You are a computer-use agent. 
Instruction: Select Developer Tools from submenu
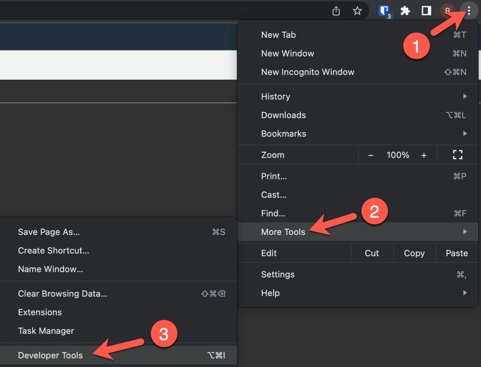[50, 355]
